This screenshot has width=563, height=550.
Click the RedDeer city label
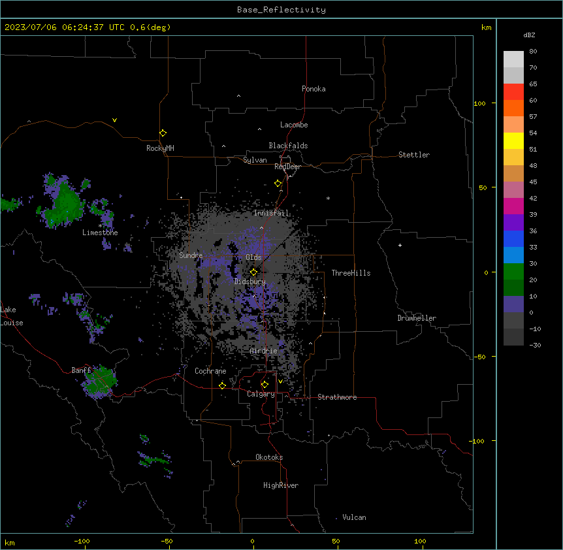(x=287, y=167)
